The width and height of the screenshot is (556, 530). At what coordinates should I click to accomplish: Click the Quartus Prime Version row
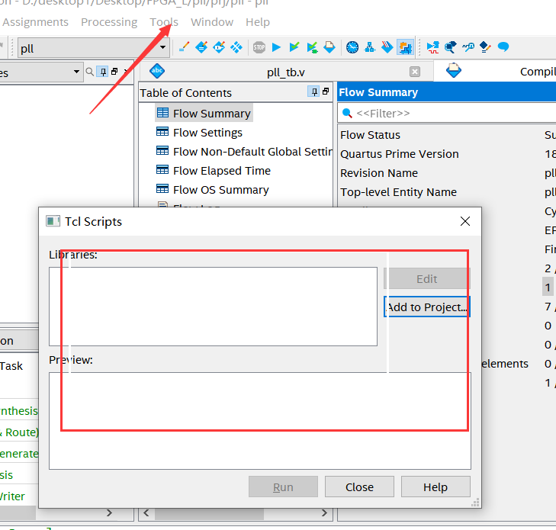447,154
